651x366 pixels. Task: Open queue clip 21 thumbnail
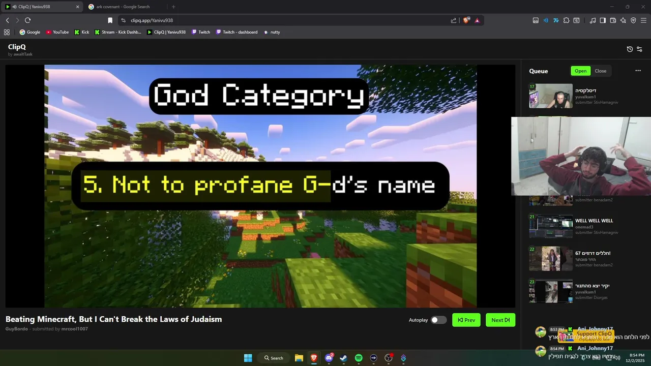pos(551,226)
